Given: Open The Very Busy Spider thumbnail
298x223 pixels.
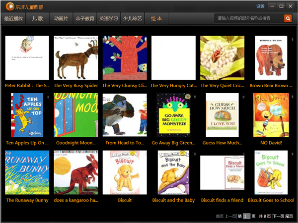Looking at the screenshot, I should [76, 57].
